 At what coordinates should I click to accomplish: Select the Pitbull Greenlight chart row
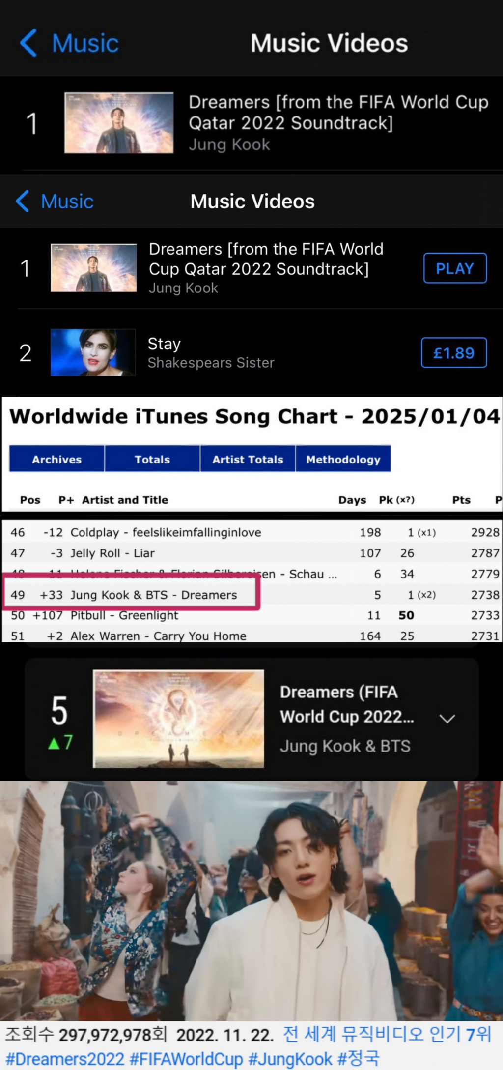(x=124, y=615)
